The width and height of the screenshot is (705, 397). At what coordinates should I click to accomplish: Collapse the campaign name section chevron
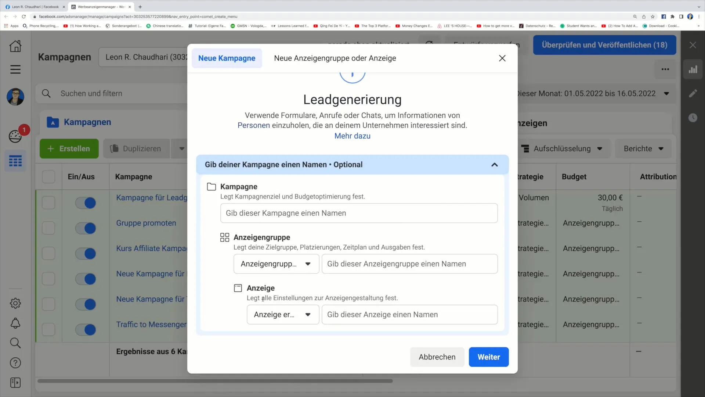495,165
